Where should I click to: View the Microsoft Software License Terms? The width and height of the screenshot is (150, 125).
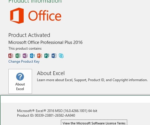pyautogui.click(x=94, y=123)
